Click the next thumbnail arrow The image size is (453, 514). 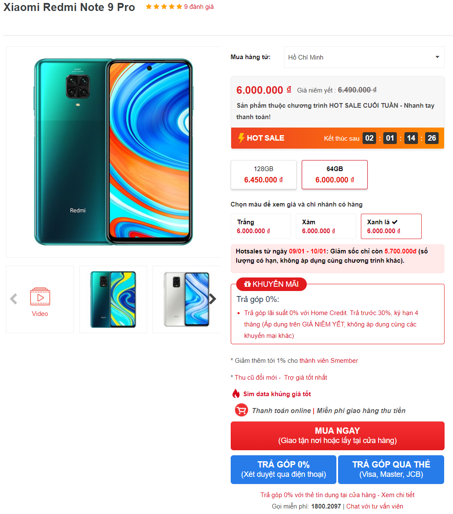(x=212, y=299)
